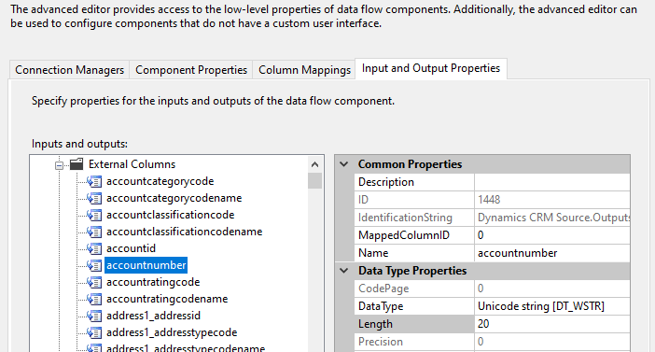Open the Connection Managers tab
The width and height of the screenshot is (655, 352).
click(69, 70)
